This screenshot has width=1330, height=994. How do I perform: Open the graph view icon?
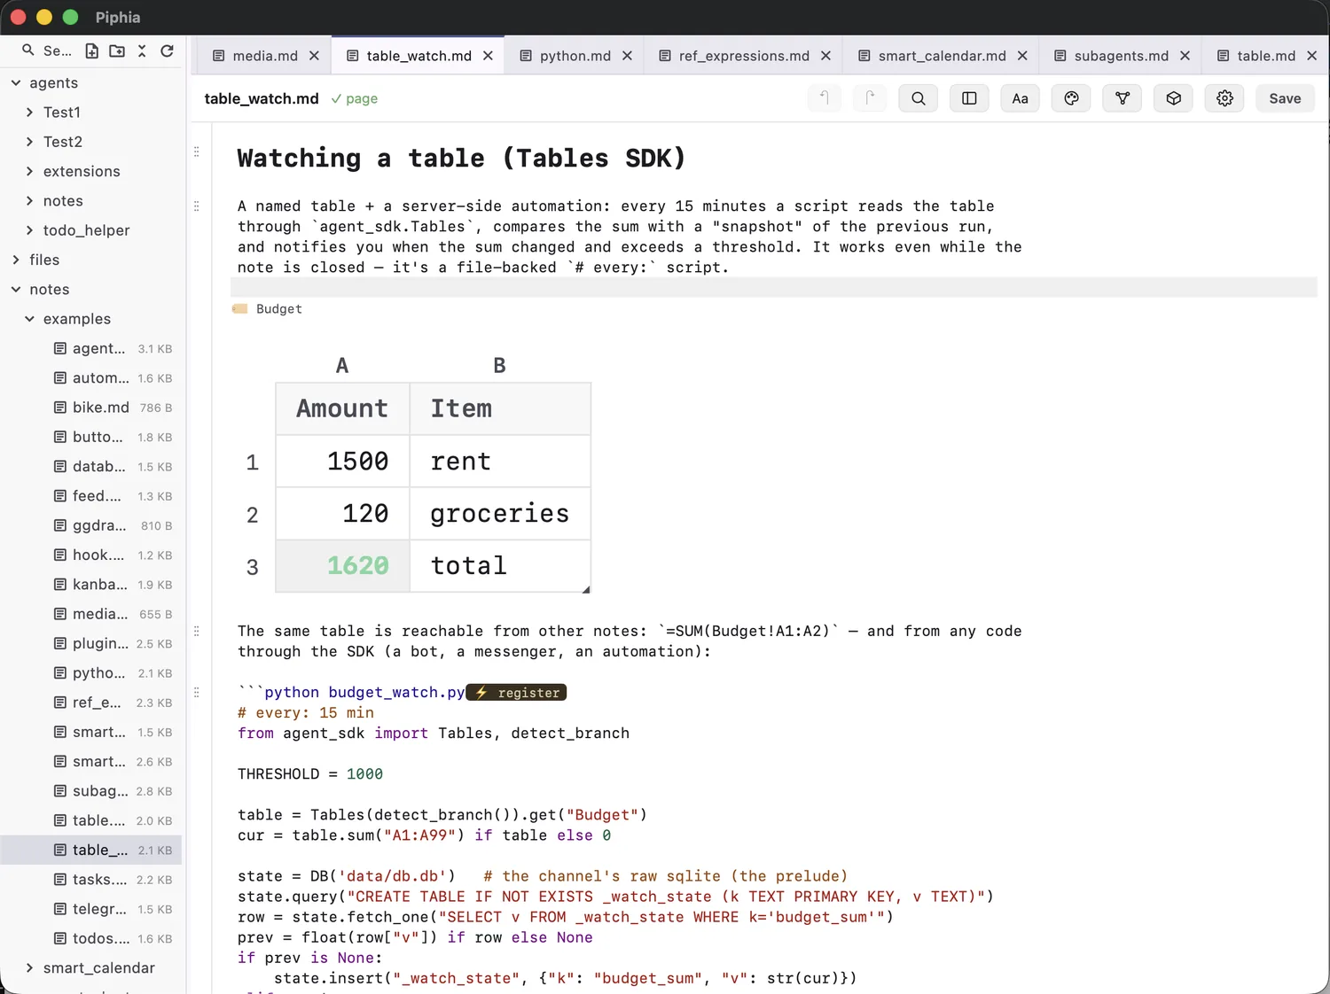(x=1123, y=98)
